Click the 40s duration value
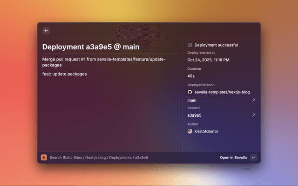The image size is (298, 186). click(x=191, y=76)
